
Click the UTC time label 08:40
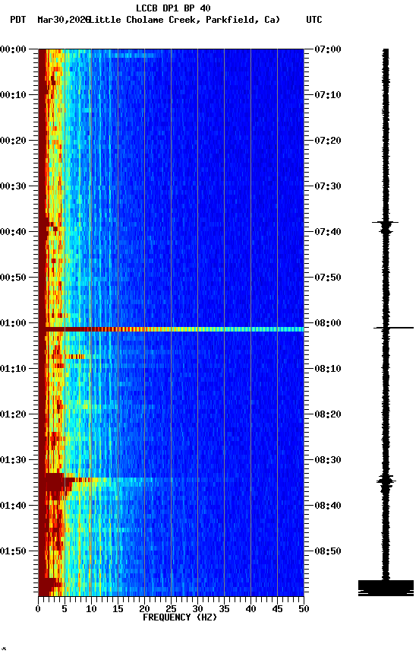pos(328,506)
